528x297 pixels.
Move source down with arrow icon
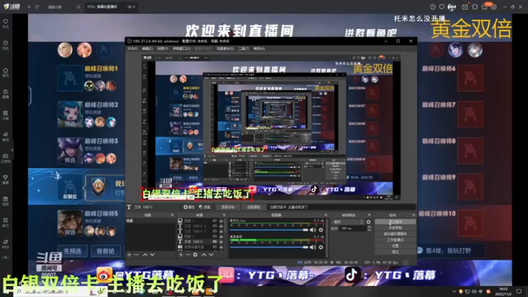(211, 255)
